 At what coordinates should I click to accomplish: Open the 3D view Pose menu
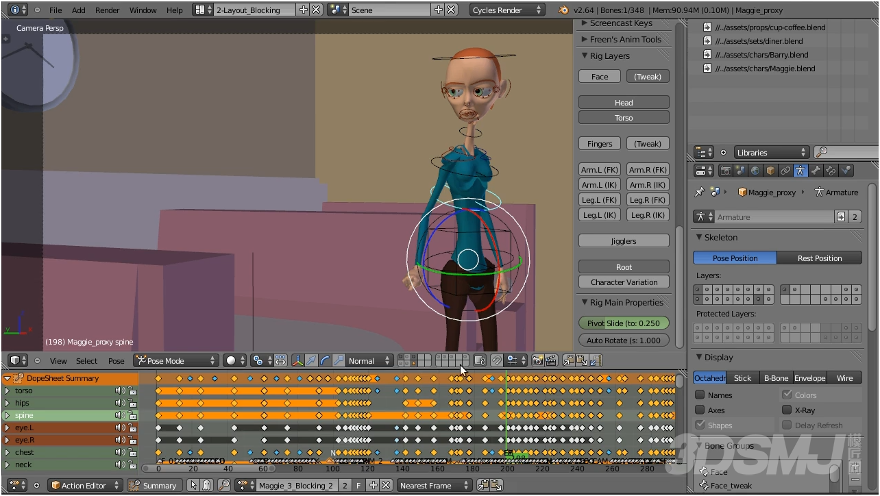click(x=117, y=360)
